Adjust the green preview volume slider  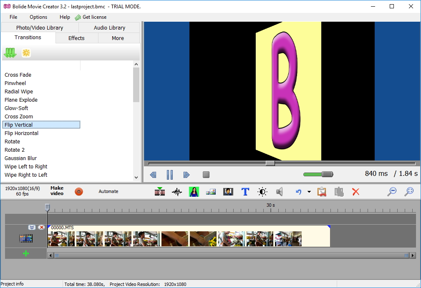point(318,174)
